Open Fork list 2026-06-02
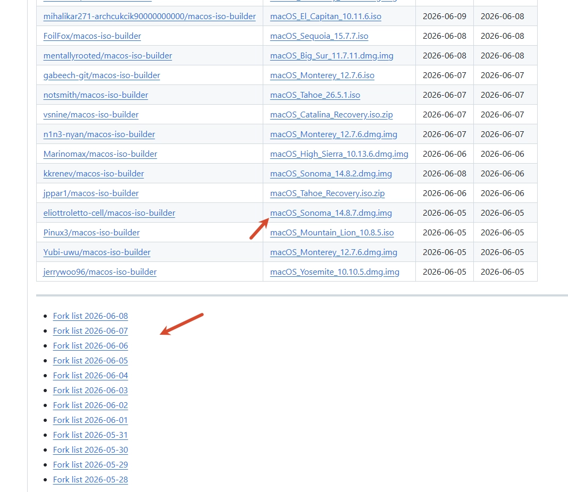Viewport: 568px width, 492px height. (90, 405)
